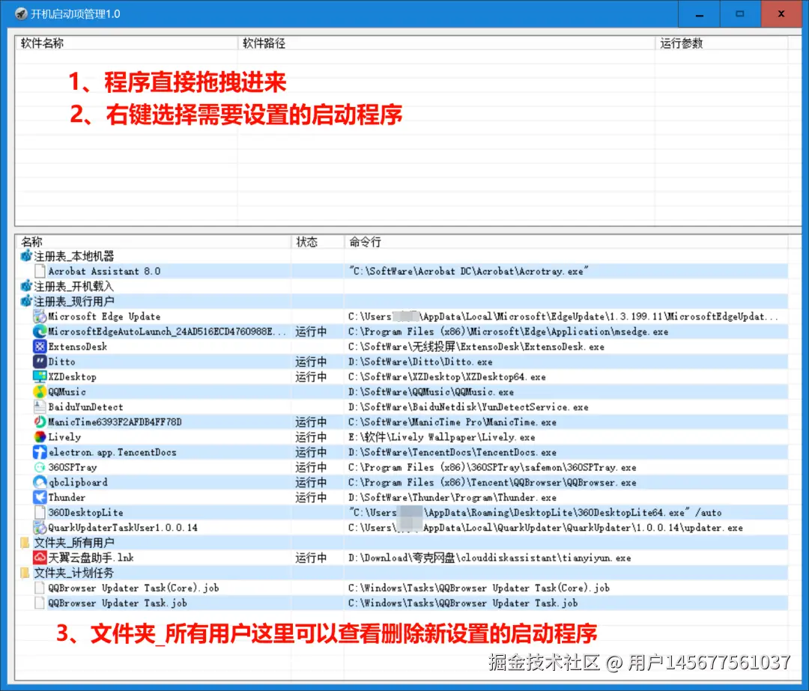This screenshot has height=691, width=809.
Task: Click the QQMusic icon
Action: pos(40,392)
